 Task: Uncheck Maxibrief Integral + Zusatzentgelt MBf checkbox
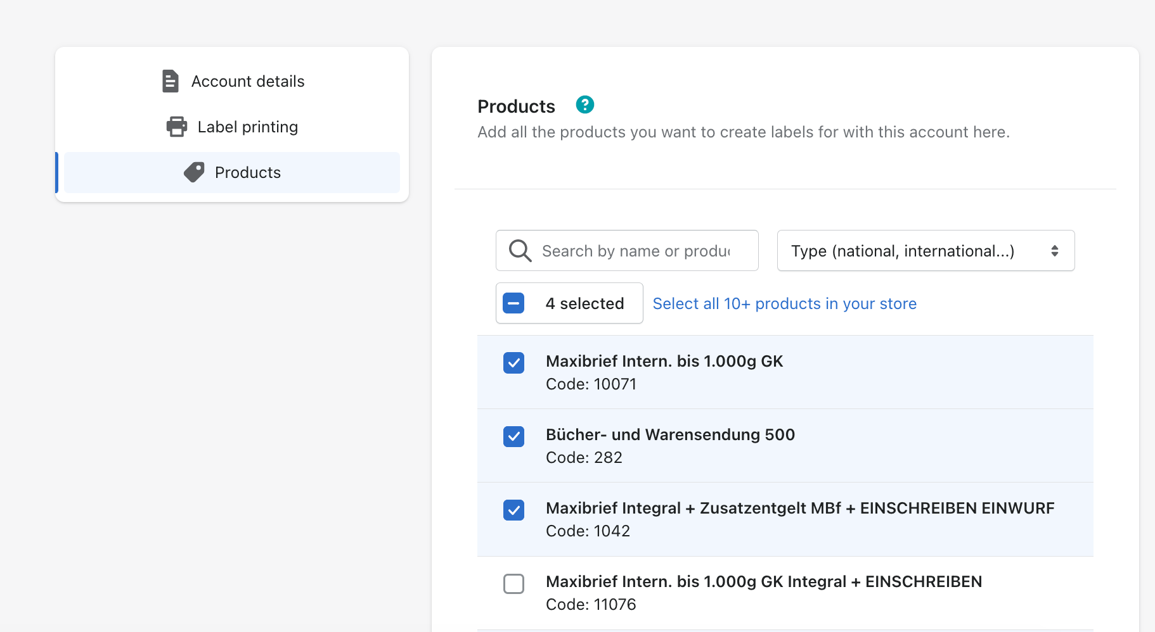(x=513, y=510)
